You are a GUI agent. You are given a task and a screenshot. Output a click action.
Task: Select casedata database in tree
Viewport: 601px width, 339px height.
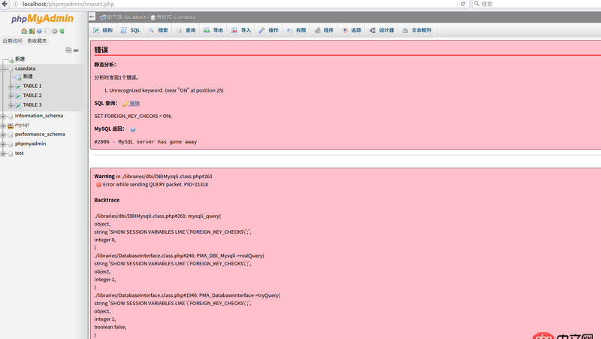[x=26, y=68]
